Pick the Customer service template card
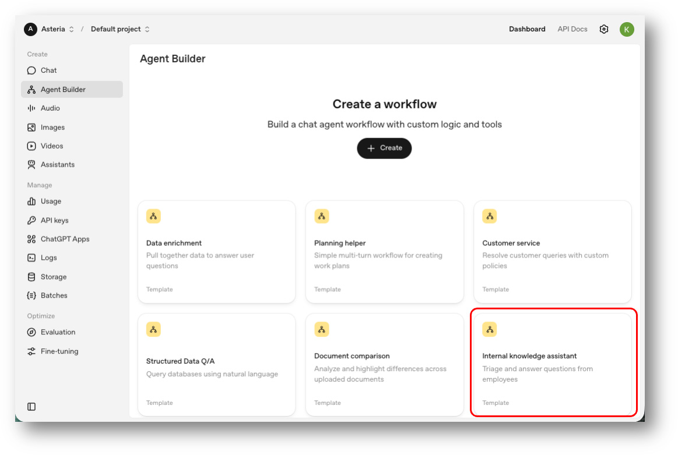This screenshot has height=455, width=678. [552, 252]
